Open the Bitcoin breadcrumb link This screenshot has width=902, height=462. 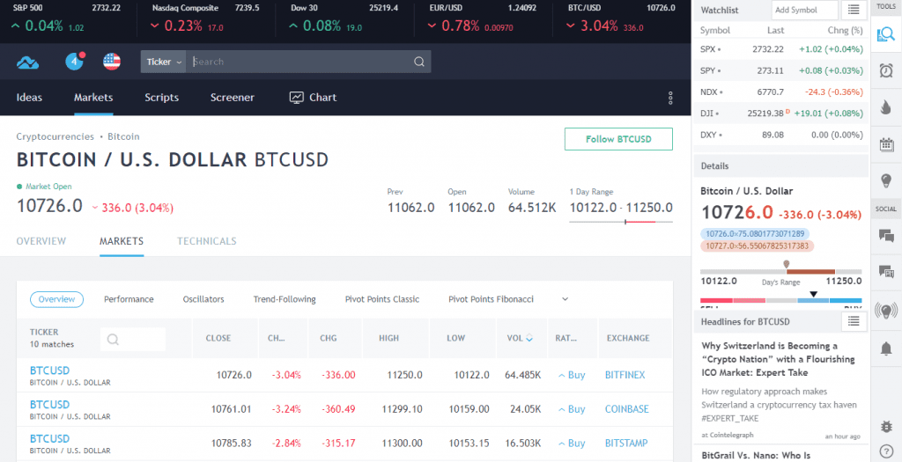123,136
